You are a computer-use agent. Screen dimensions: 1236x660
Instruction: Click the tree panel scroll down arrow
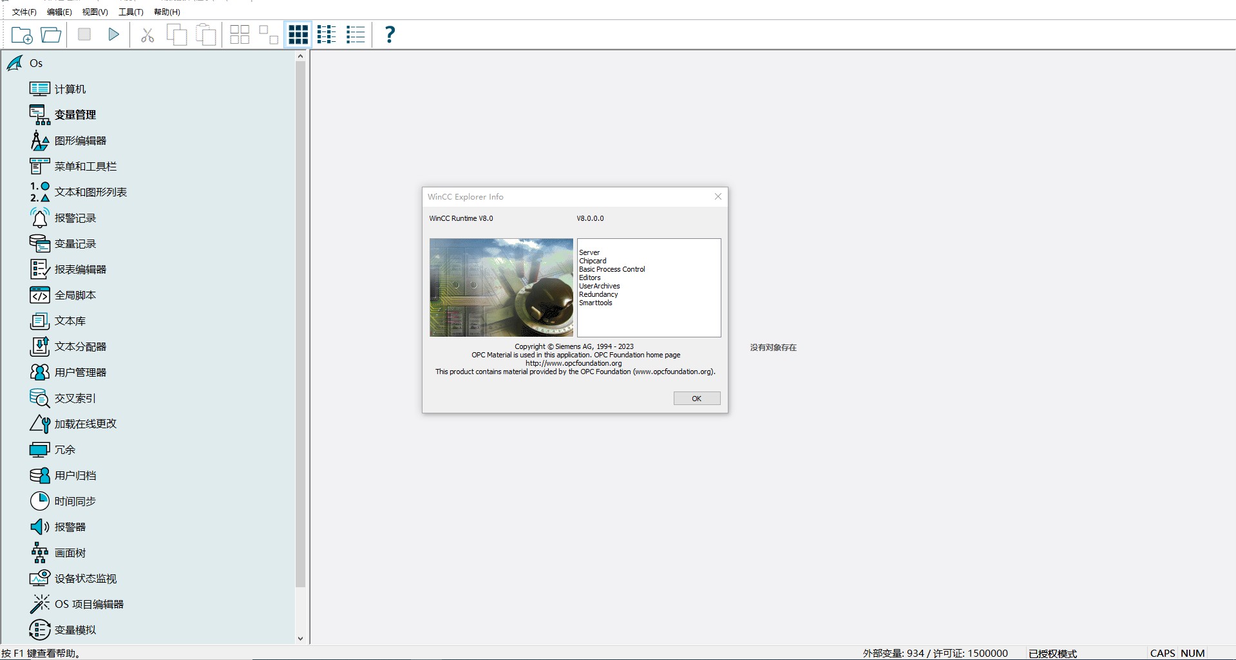click(300, 639)
